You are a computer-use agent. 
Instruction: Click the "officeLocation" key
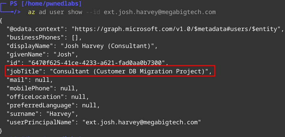(32, 97)
